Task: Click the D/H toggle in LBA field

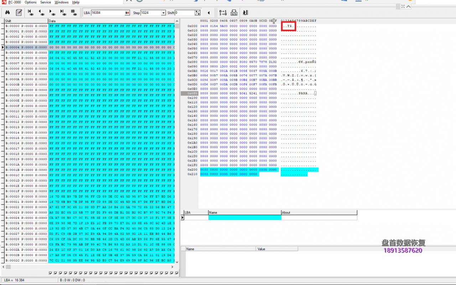Action: click(127, 13)
